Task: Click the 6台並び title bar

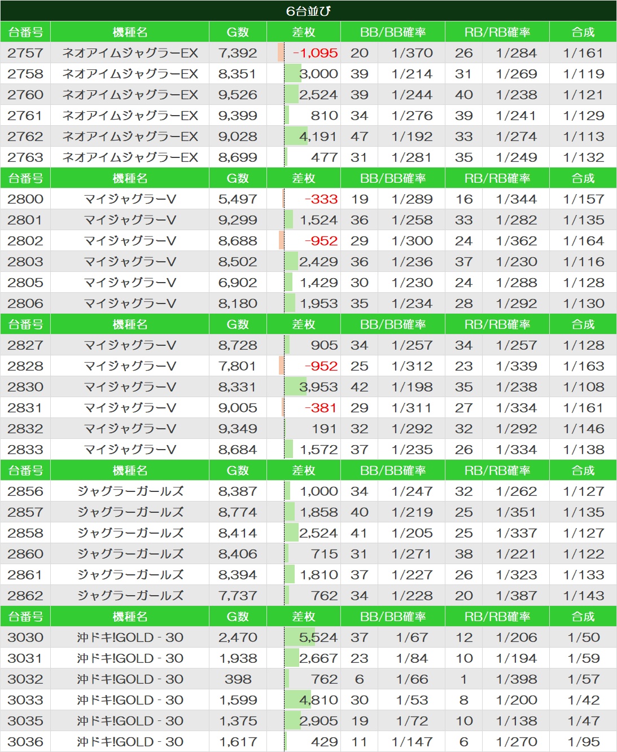Action: (308, 11)
